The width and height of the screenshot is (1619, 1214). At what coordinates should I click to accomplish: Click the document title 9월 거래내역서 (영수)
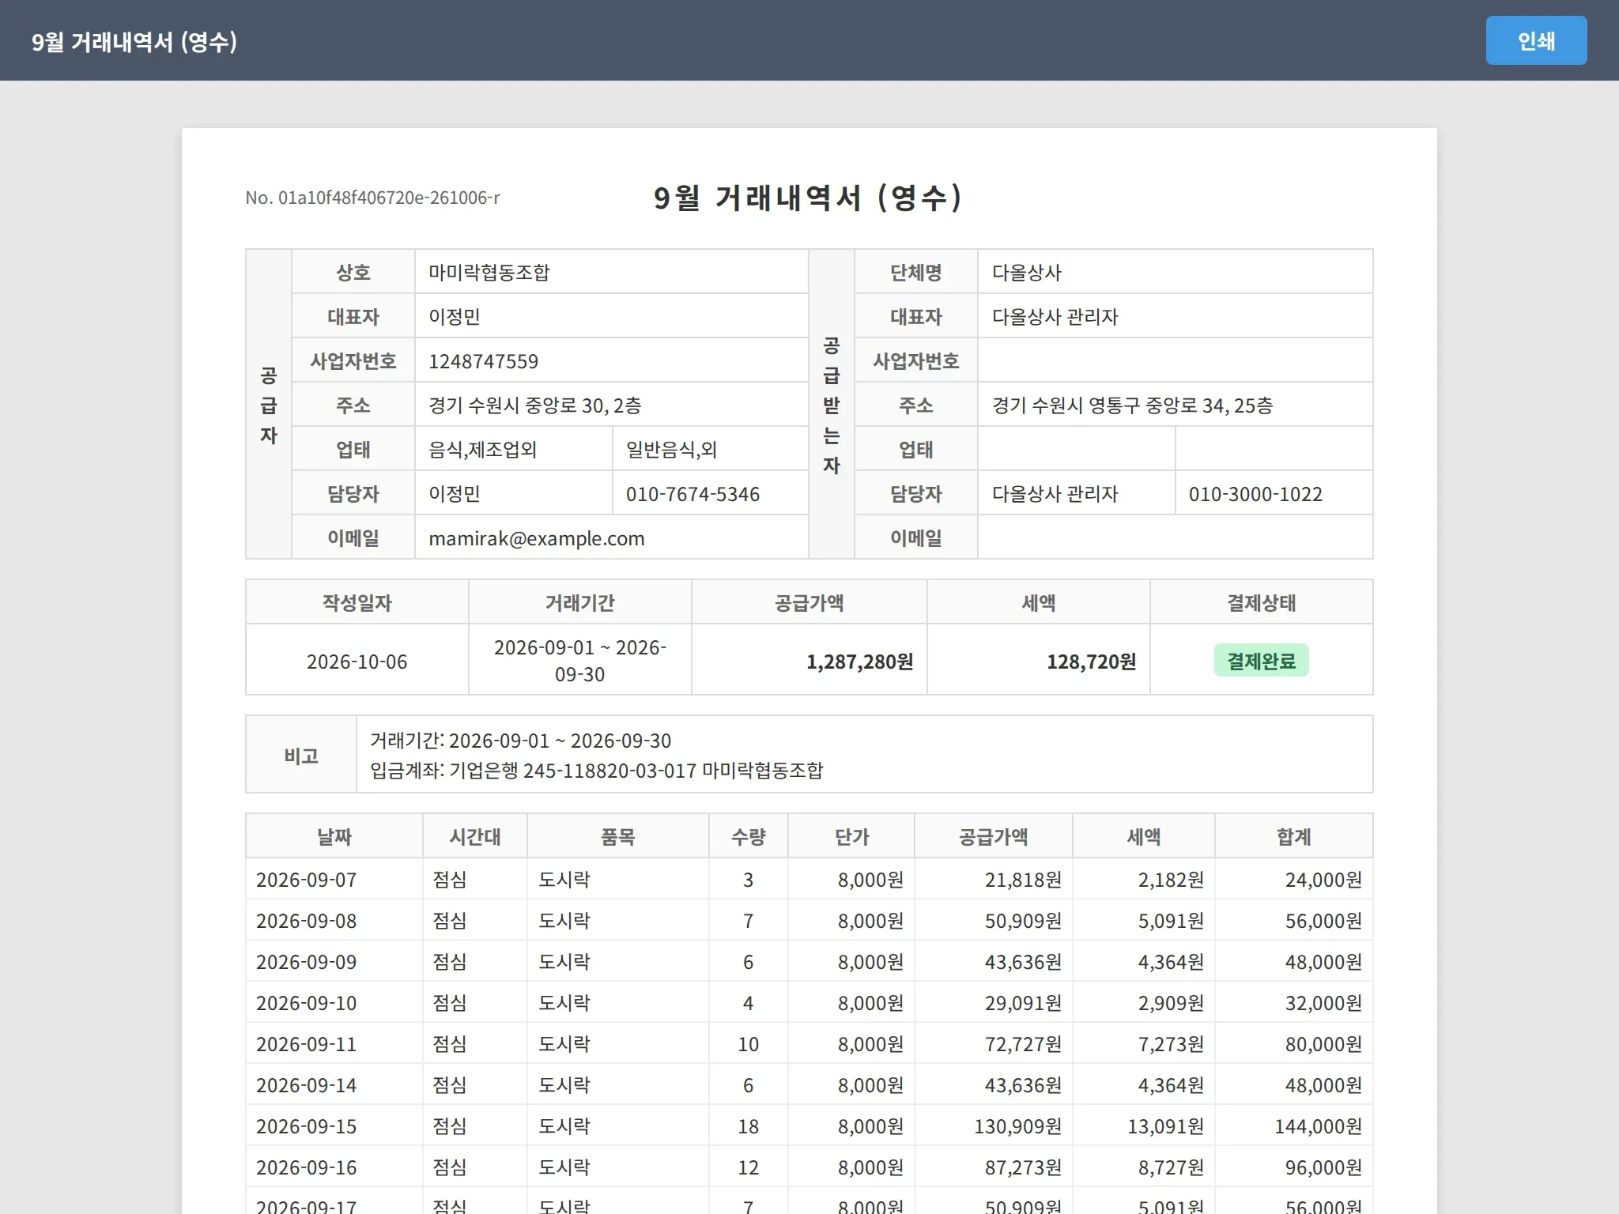pos(808,198)
